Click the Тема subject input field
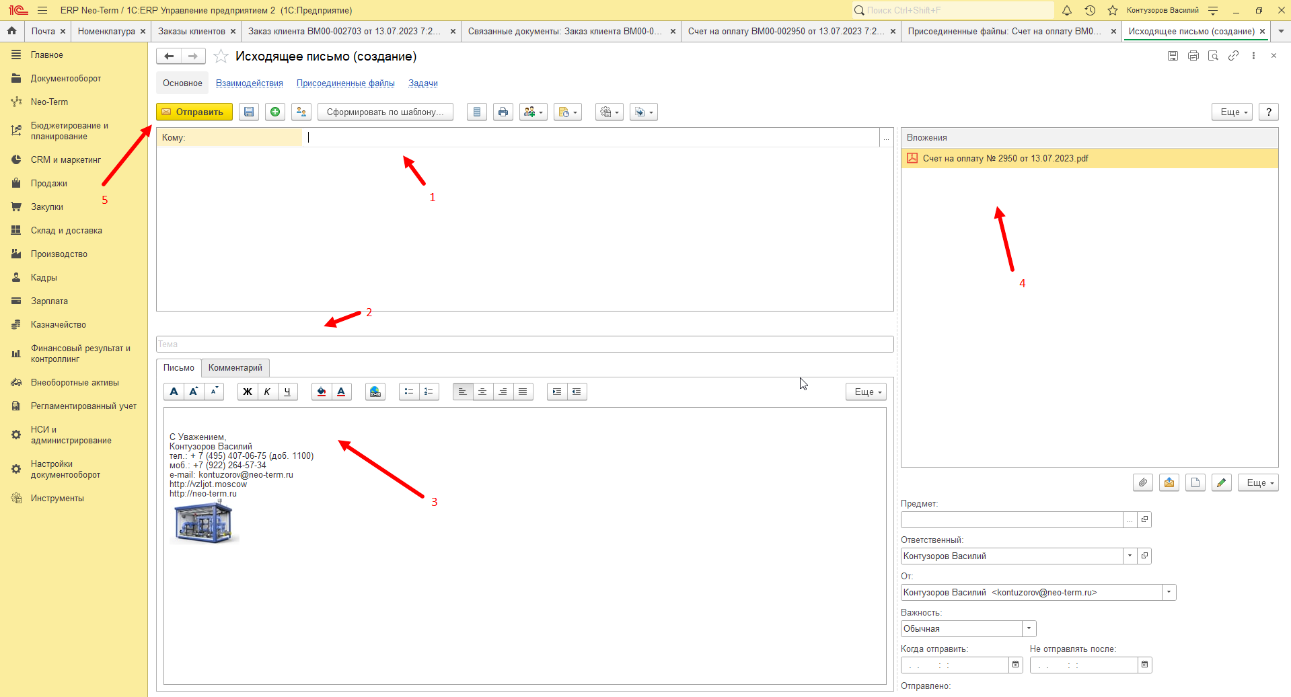The width and height of the screenshot is (1291, 697). [525, 344]
